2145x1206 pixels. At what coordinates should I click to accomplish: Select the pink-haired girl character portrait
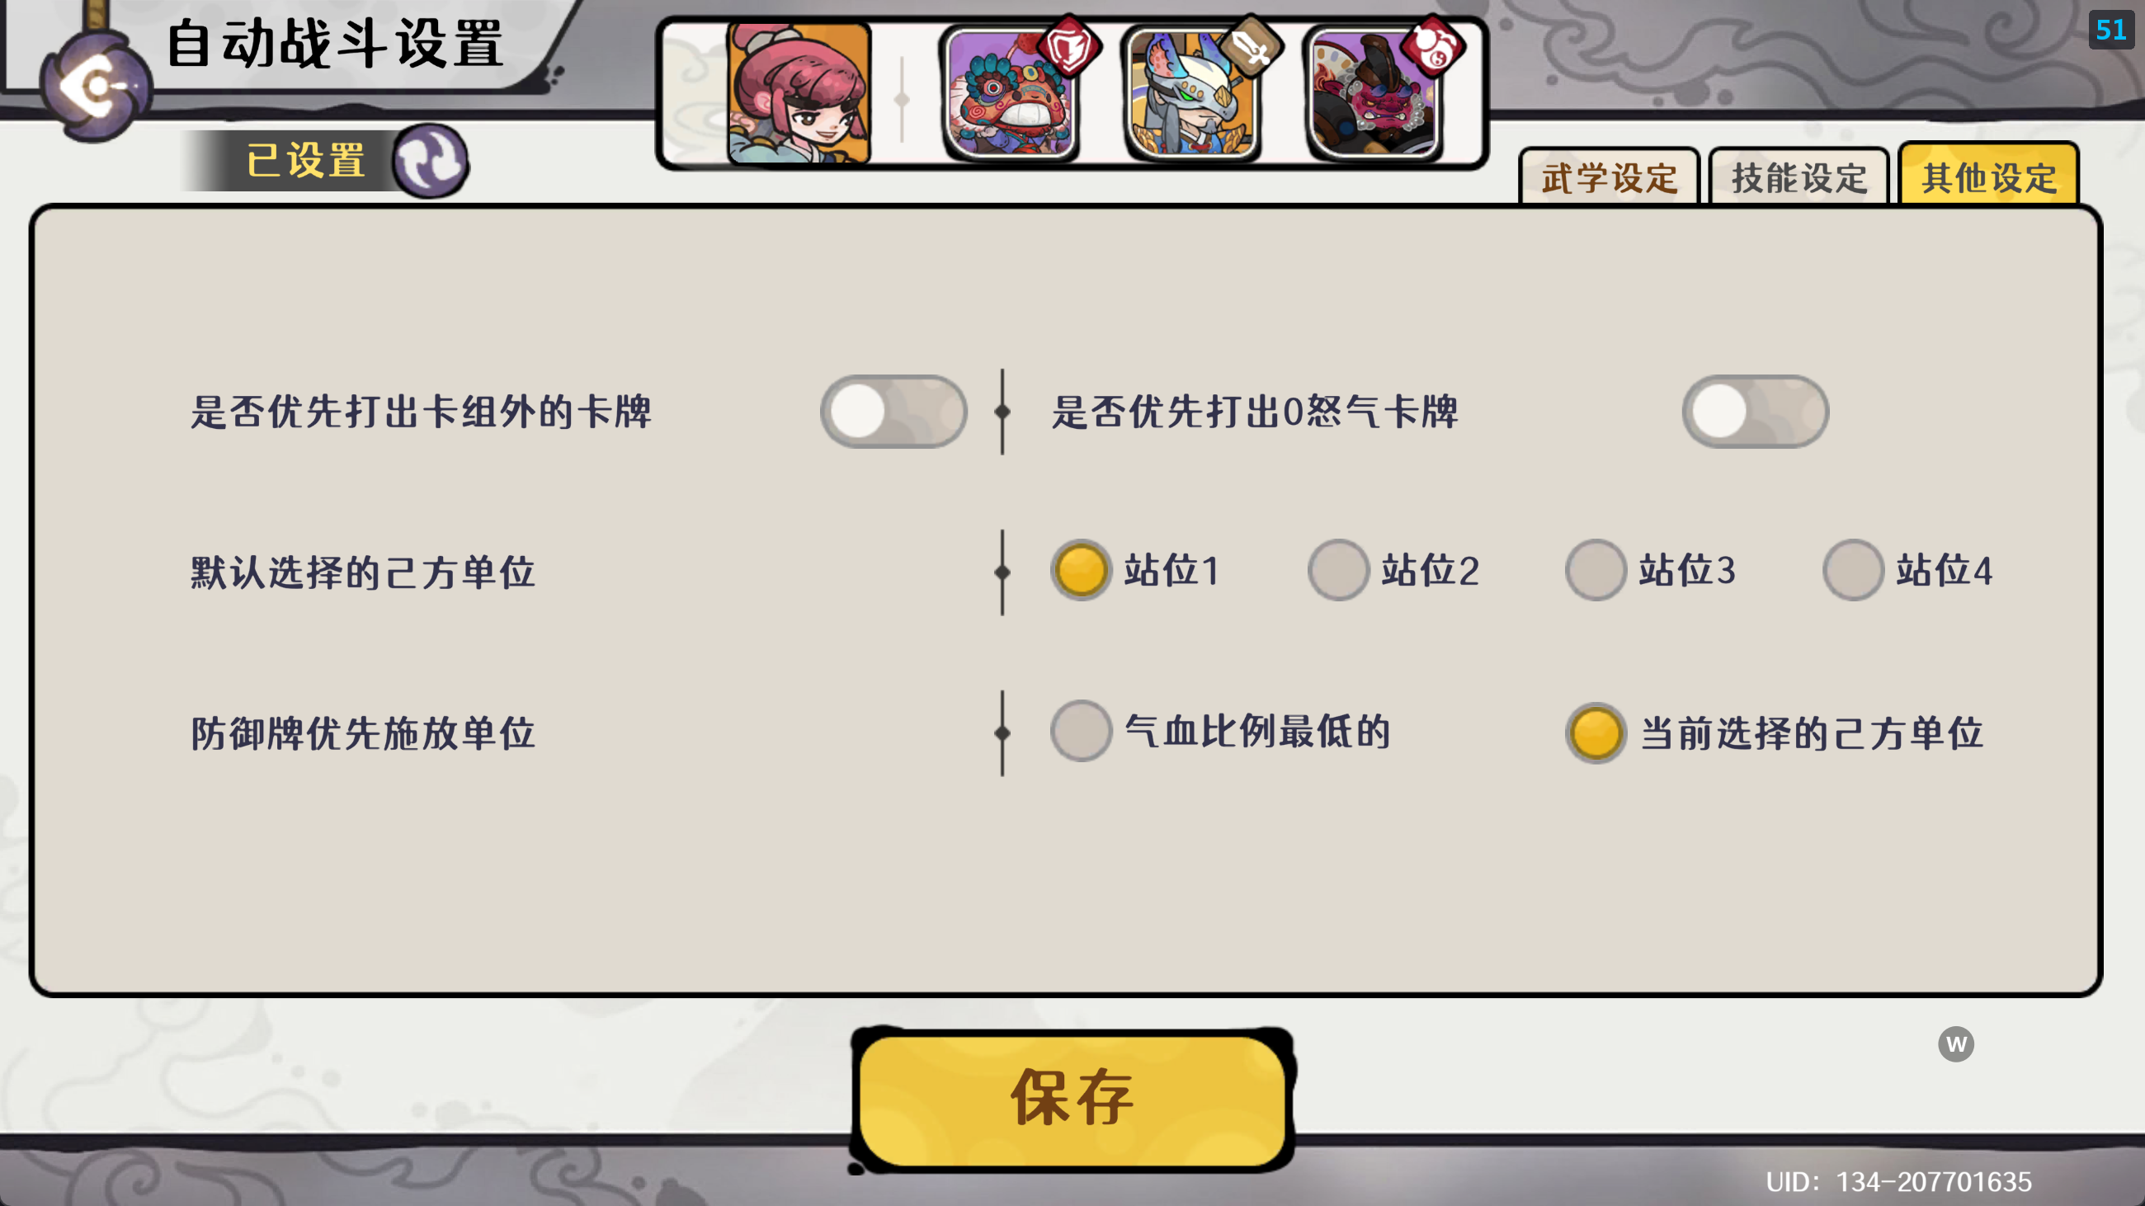click(x=799, y=93)
